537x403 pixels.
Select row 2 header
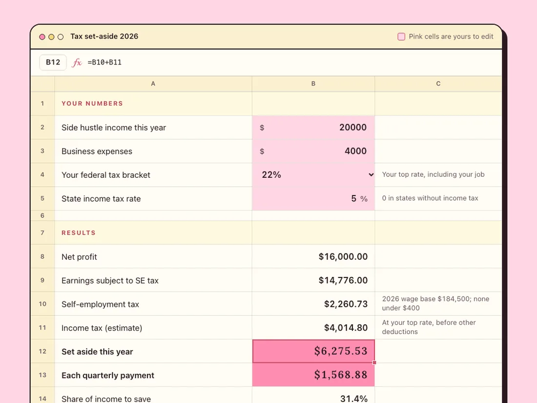coord(42,127)
